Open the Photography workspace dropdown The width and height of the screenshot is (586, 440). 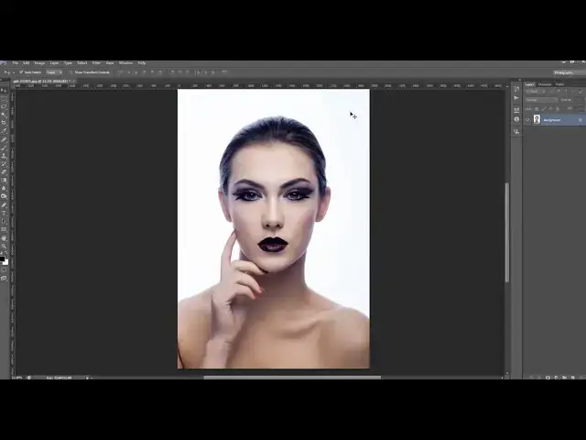564,71
